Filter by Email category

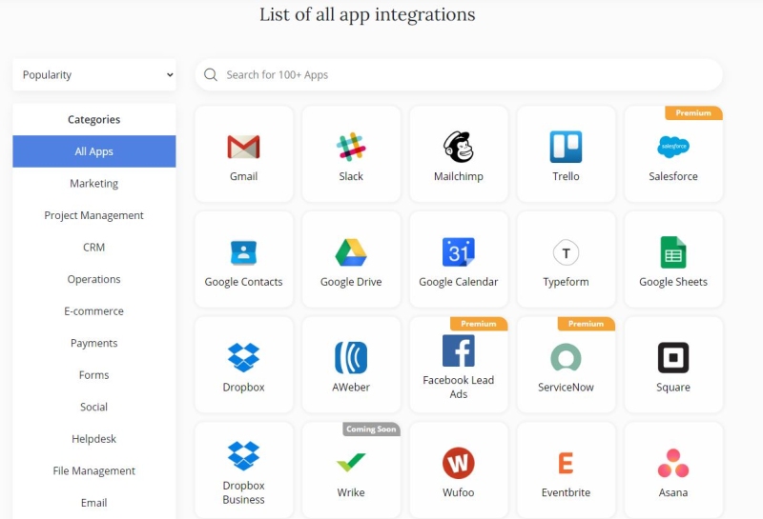click(x=94, y=503)
